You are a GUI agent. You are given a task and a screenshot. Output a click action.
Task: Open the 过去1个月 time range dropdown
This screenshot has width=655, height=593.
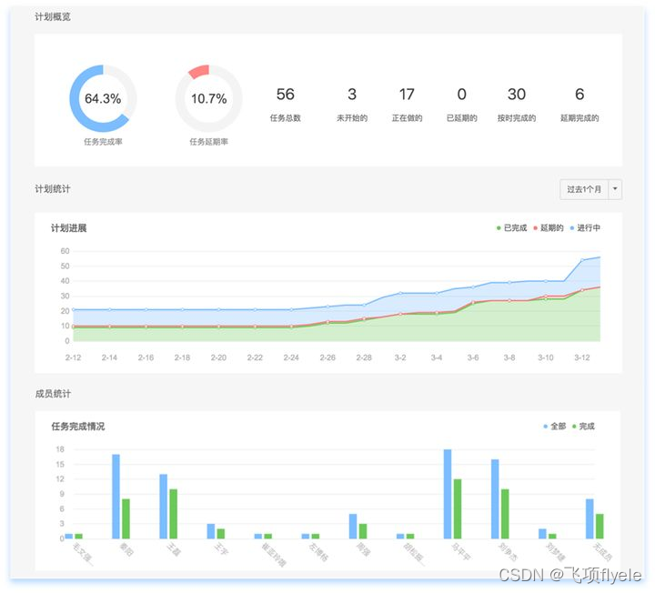coord(590,189)
